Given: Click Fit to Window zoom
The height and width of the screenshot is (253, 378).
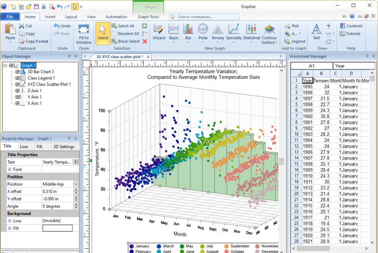Looking at the screenshot, I should click(x=84, y=34).
